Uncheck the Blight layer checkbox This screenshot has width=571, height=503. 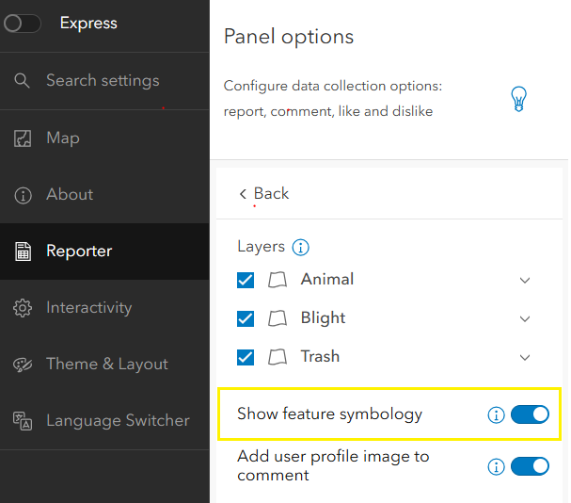(x=246, y=318)
